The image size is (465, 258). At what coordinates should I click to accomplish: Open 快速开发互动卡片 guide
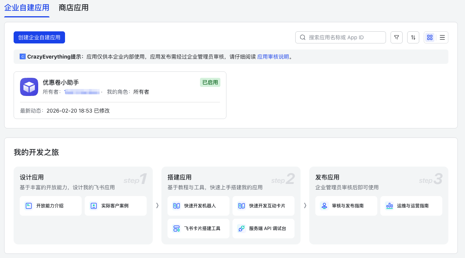(263, 206)
